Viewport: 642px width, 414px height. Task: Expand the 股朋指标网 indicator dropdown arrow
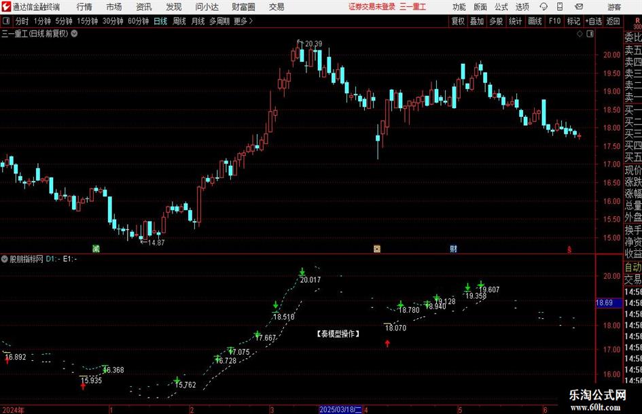(x=5, y=259)
